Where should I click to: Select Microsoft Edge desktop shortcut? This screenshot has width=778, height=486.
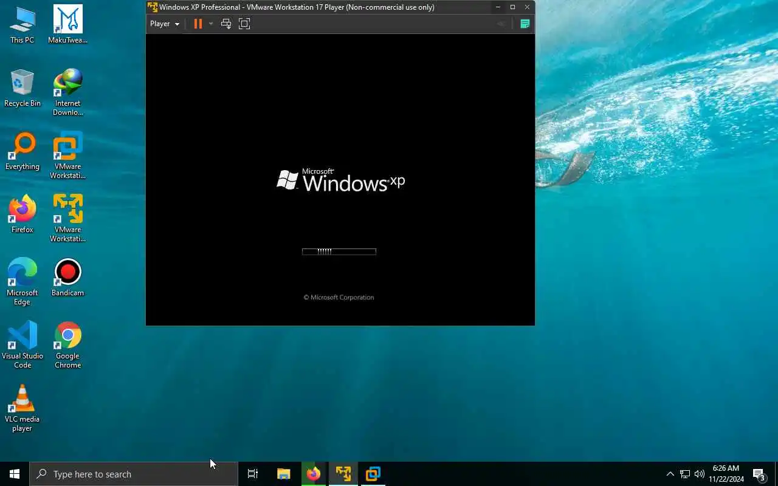pyautogui.click(x=22, y=282)
